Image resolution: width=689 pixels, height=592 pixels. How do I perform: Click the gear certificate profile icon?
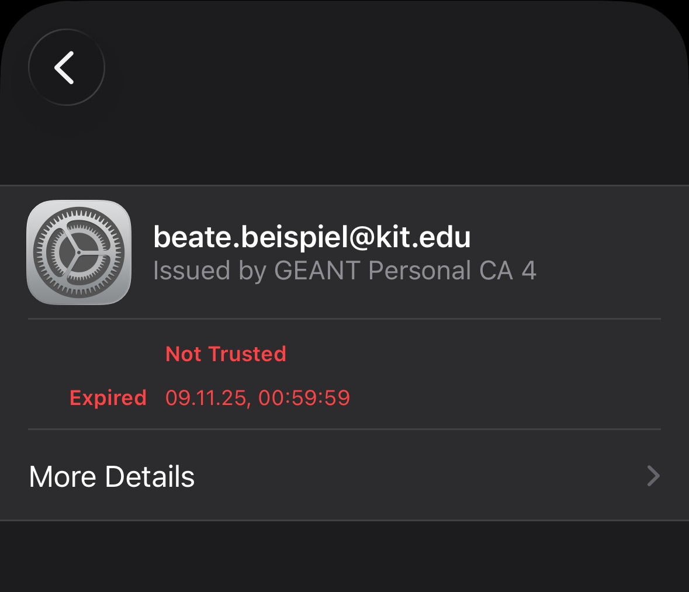pos(79,252)
